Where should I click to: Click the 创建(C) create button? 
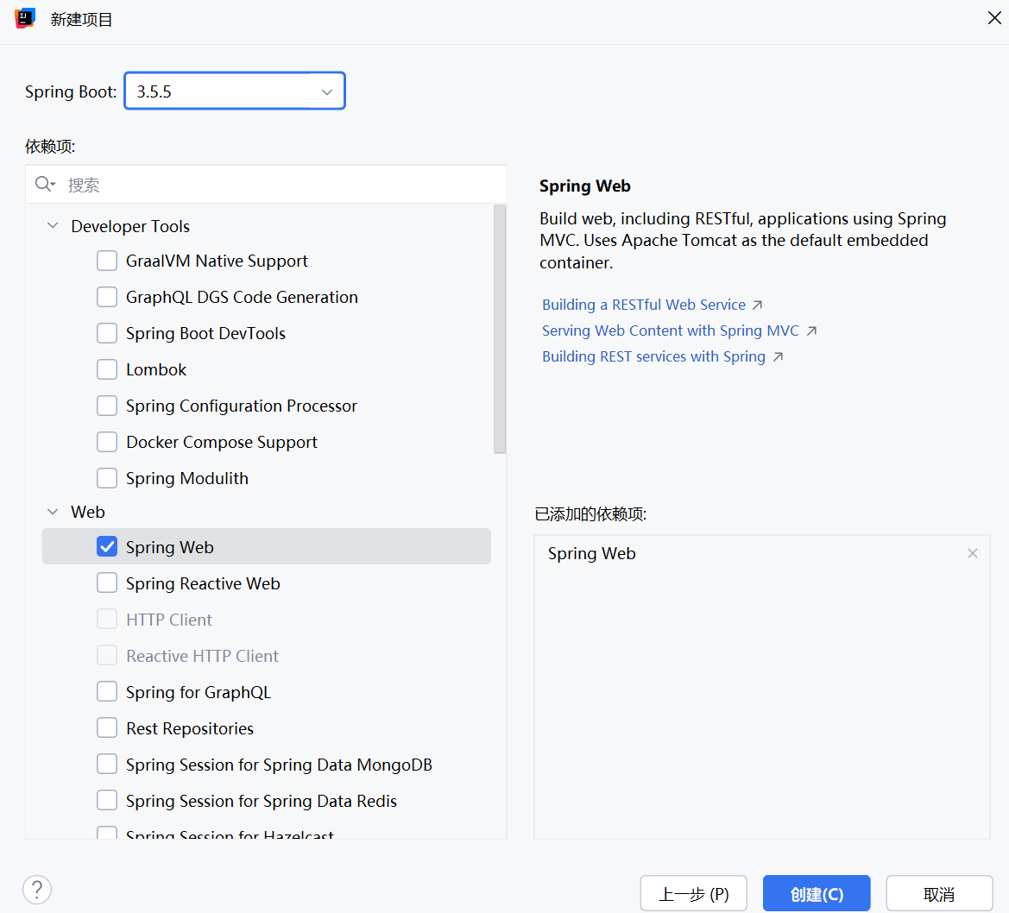click(817, 894)
